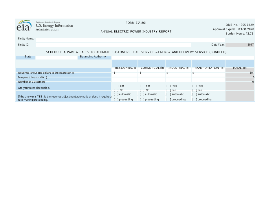Viewport: 275px width, 213px height.
Task: Click the Balancing Authority input field
Action: [x=183, y=57]
